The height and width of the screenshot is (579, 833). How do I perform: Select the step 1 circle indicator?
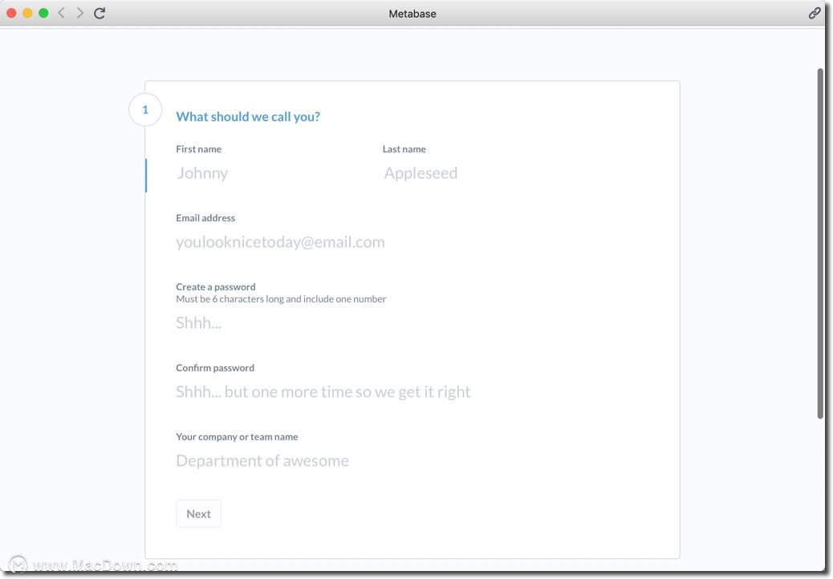tap(145, 110)
